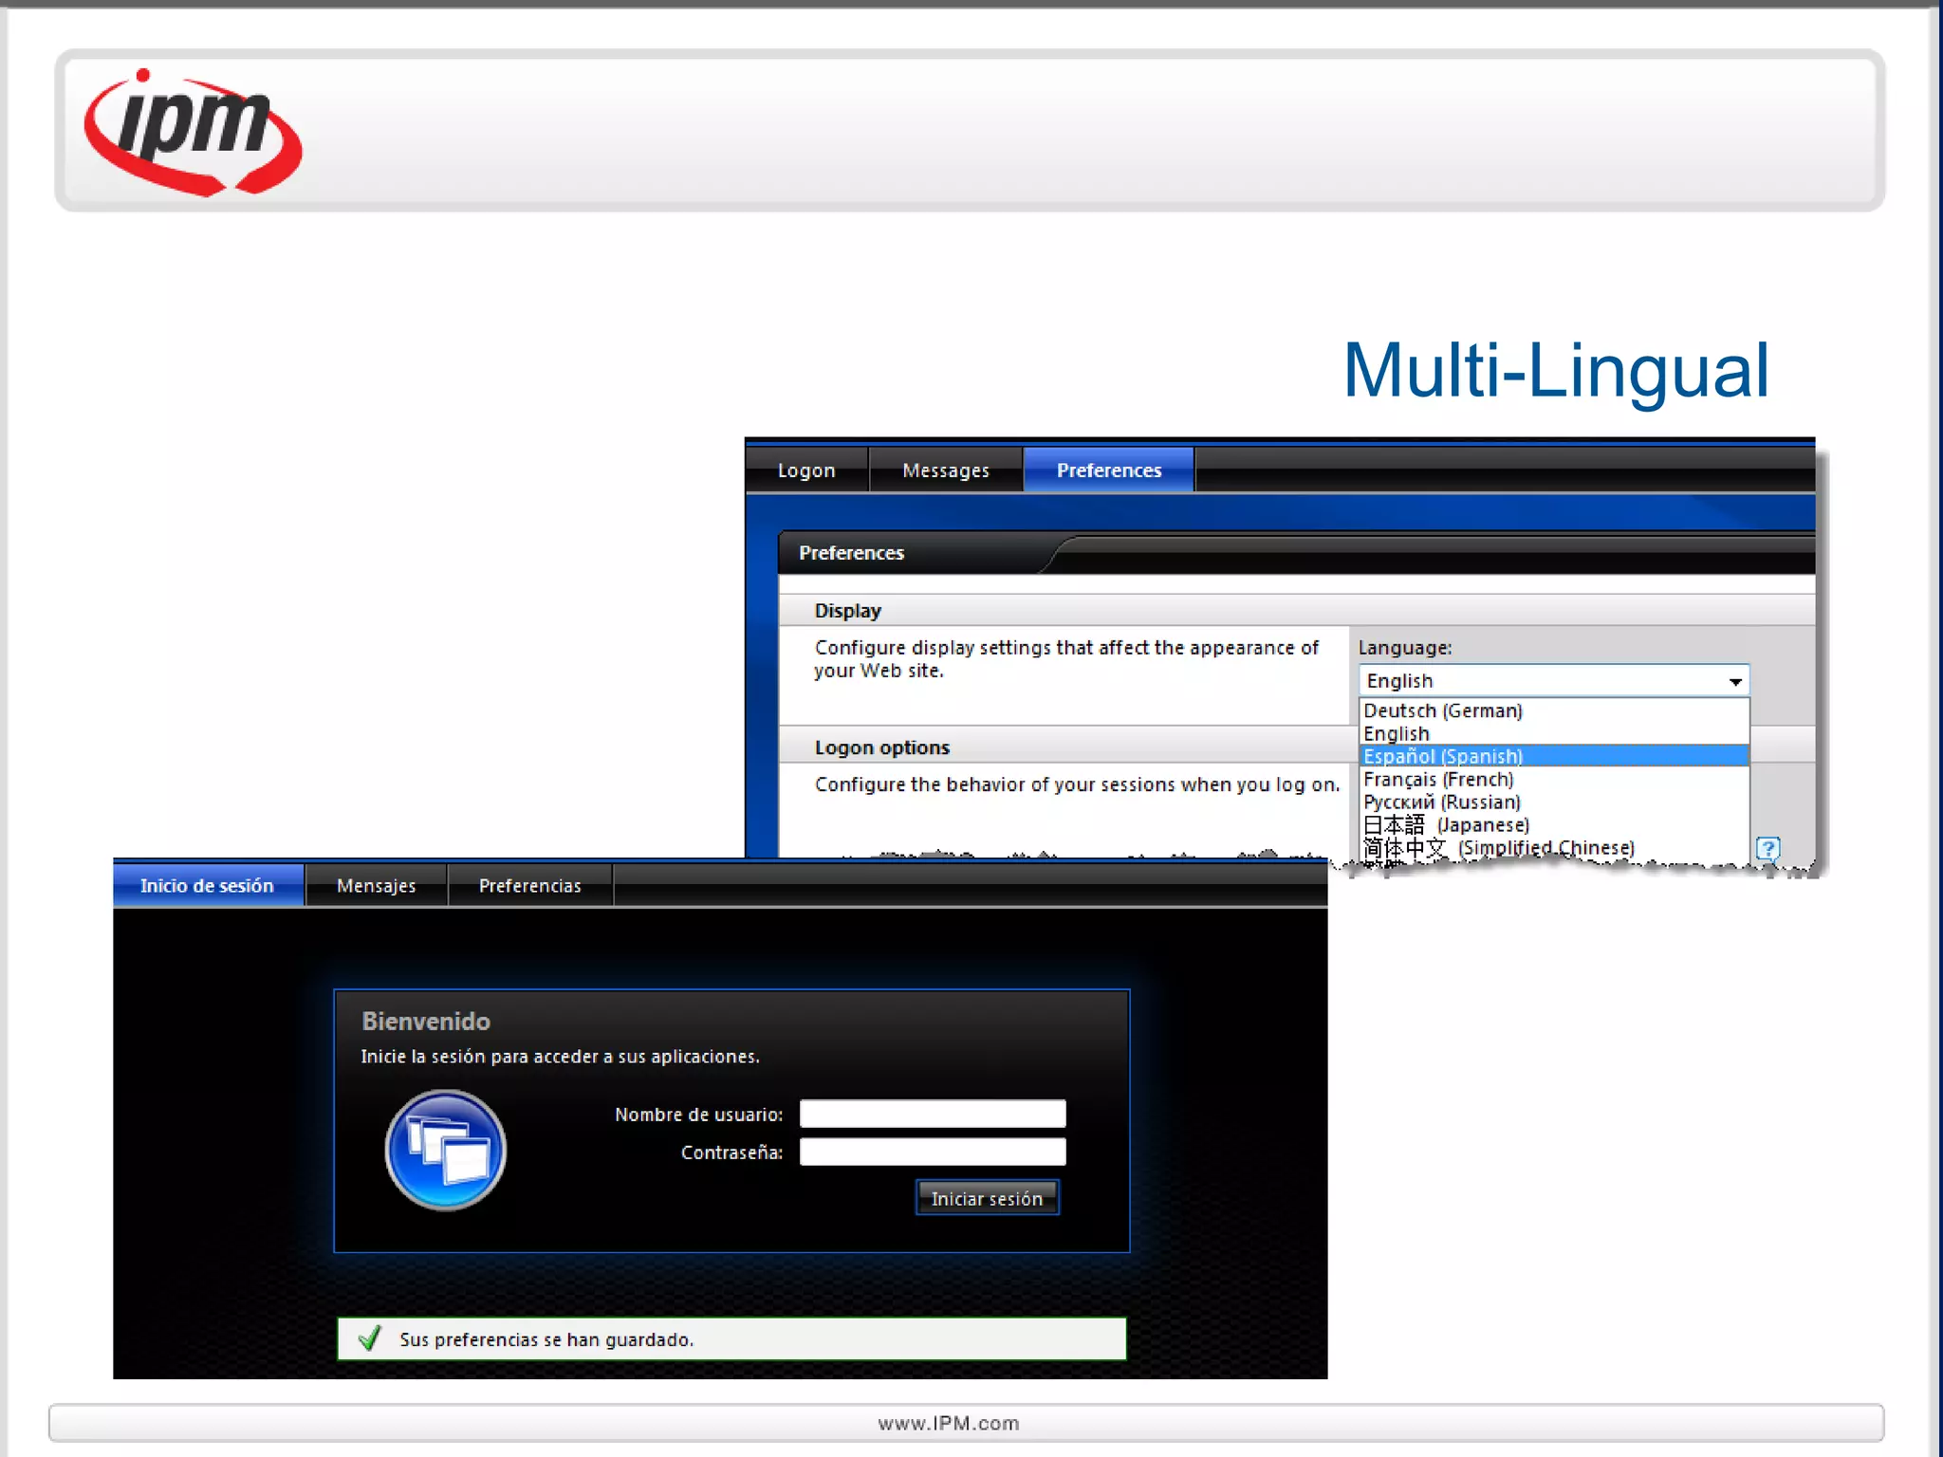Click the Bienvenido heading

tap(426, 1022)
